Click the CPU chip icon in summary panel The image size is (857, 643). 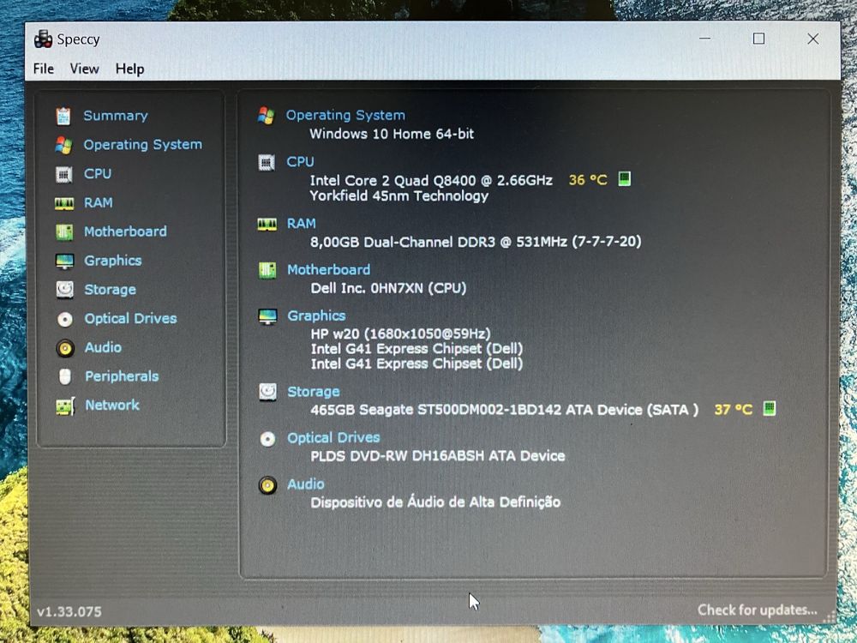267,162
